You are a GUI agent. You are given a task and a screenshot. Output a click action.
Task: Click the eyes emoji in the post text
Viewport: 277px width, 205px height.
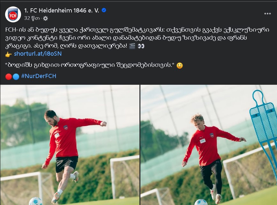point(141,46)
